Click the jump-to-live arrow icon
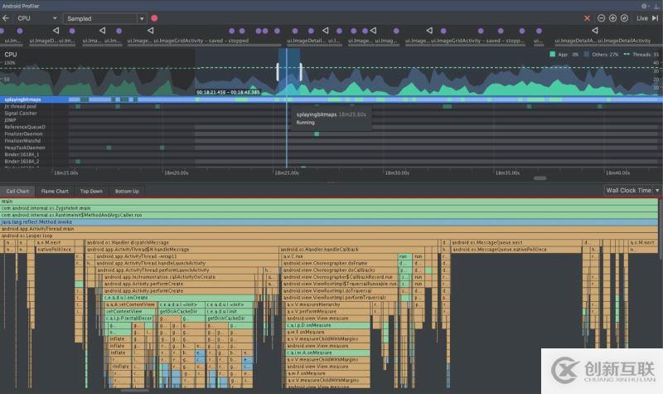This screenshot has width=663, height=394. click(656, 17)
